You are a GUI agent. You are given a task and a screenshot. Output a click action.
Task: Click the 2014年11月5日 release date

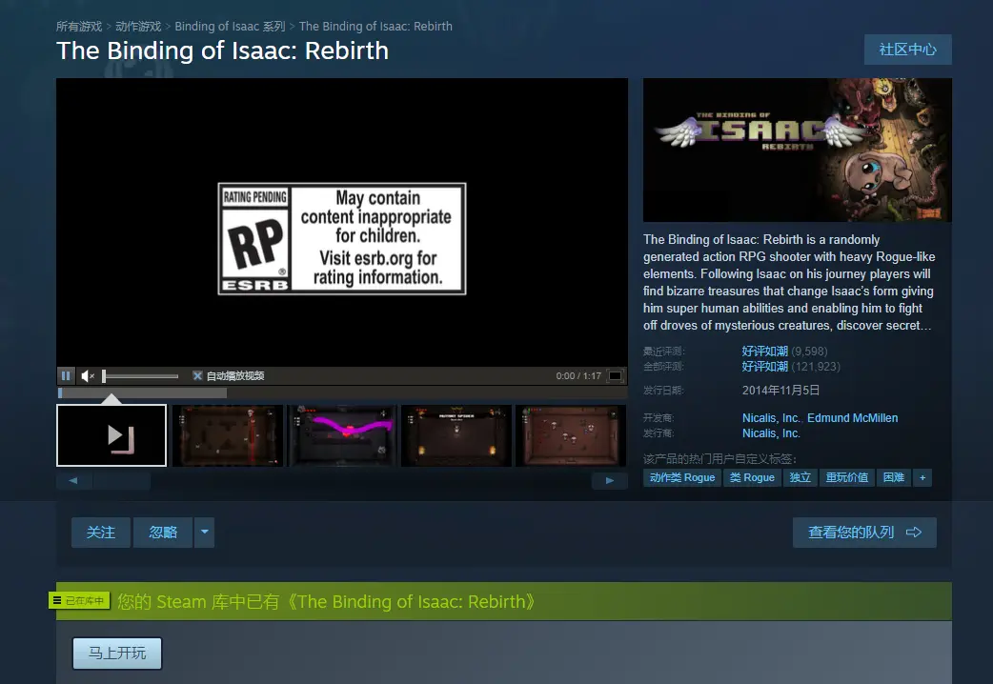click(780, 391)
